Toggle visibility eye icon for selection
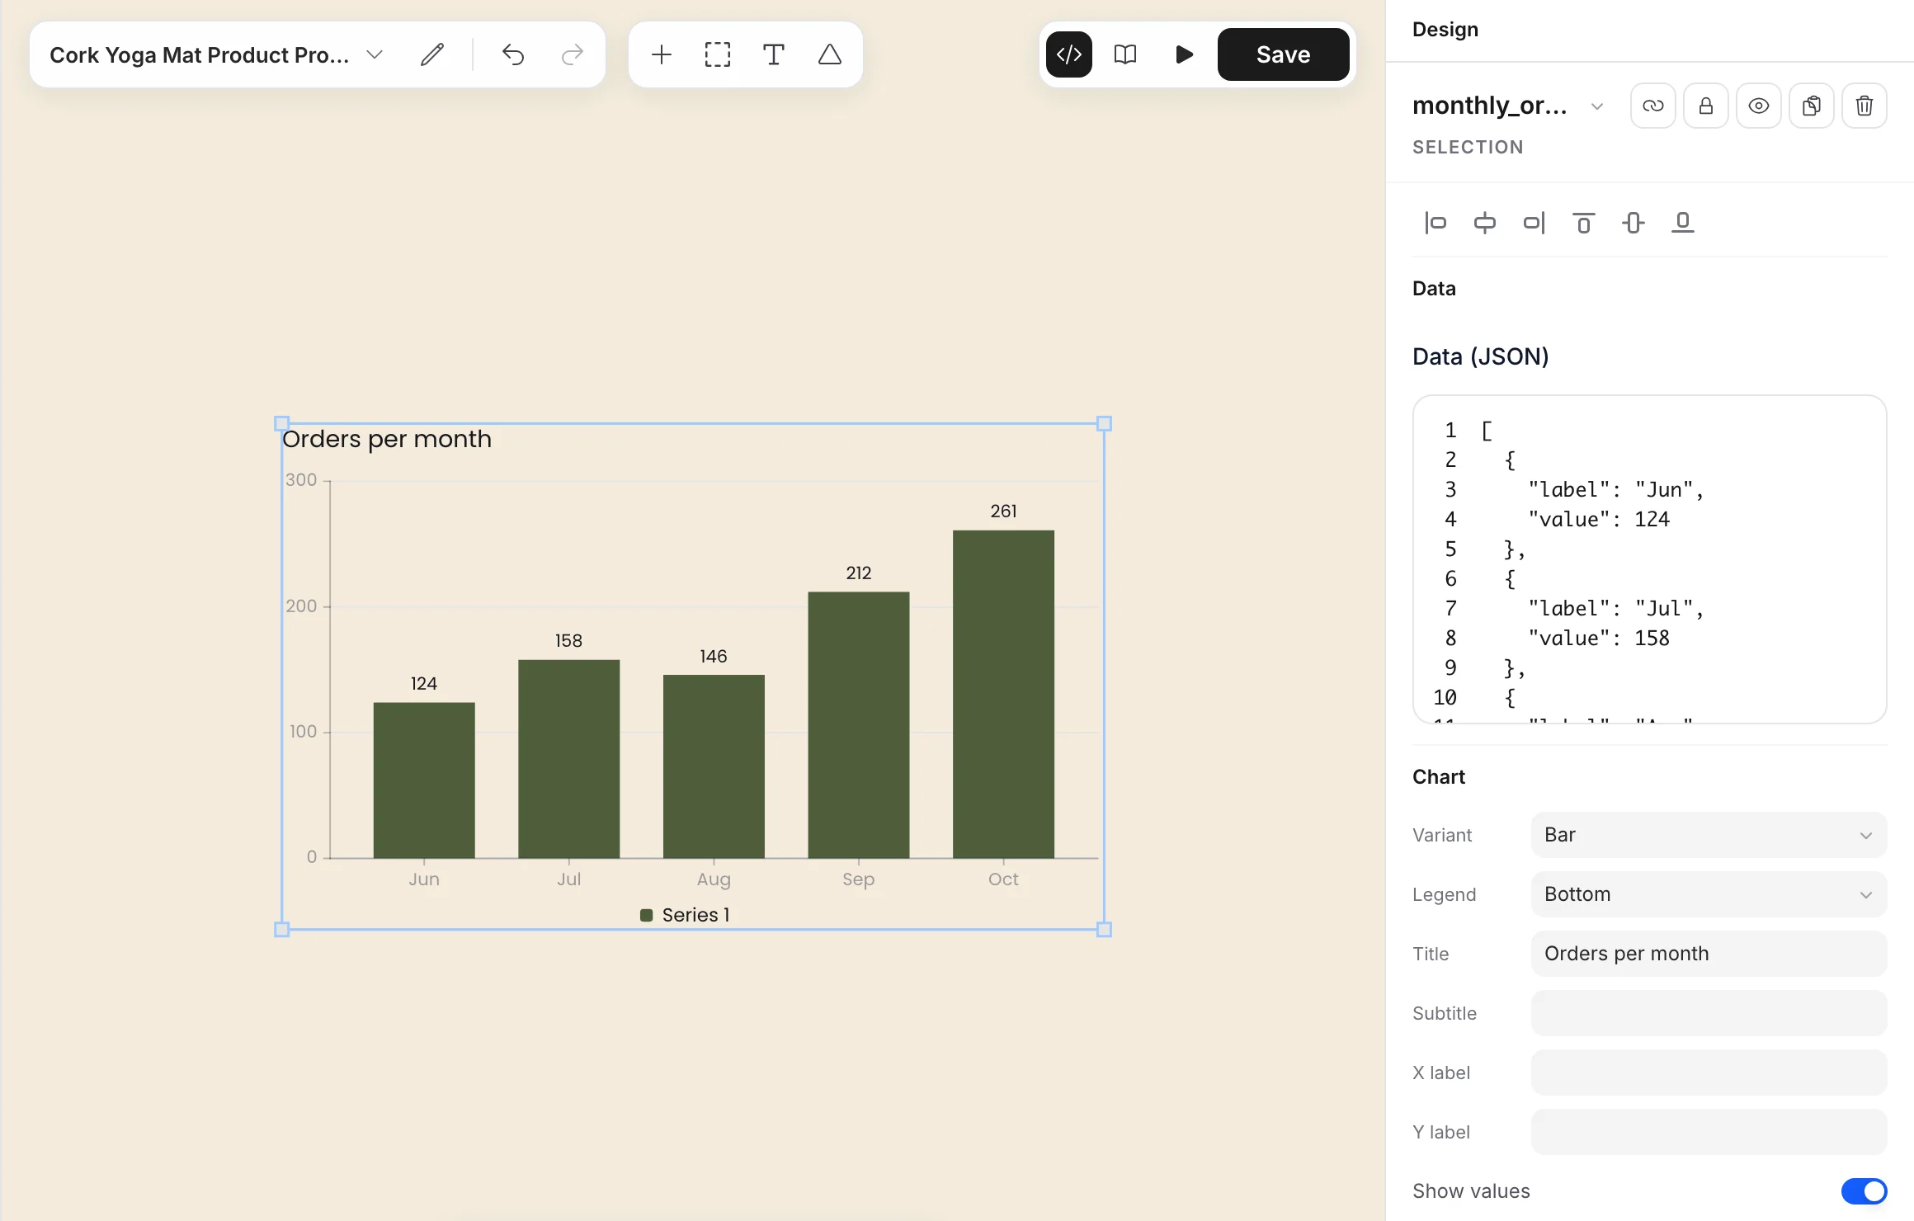 tap(1759, 106)
